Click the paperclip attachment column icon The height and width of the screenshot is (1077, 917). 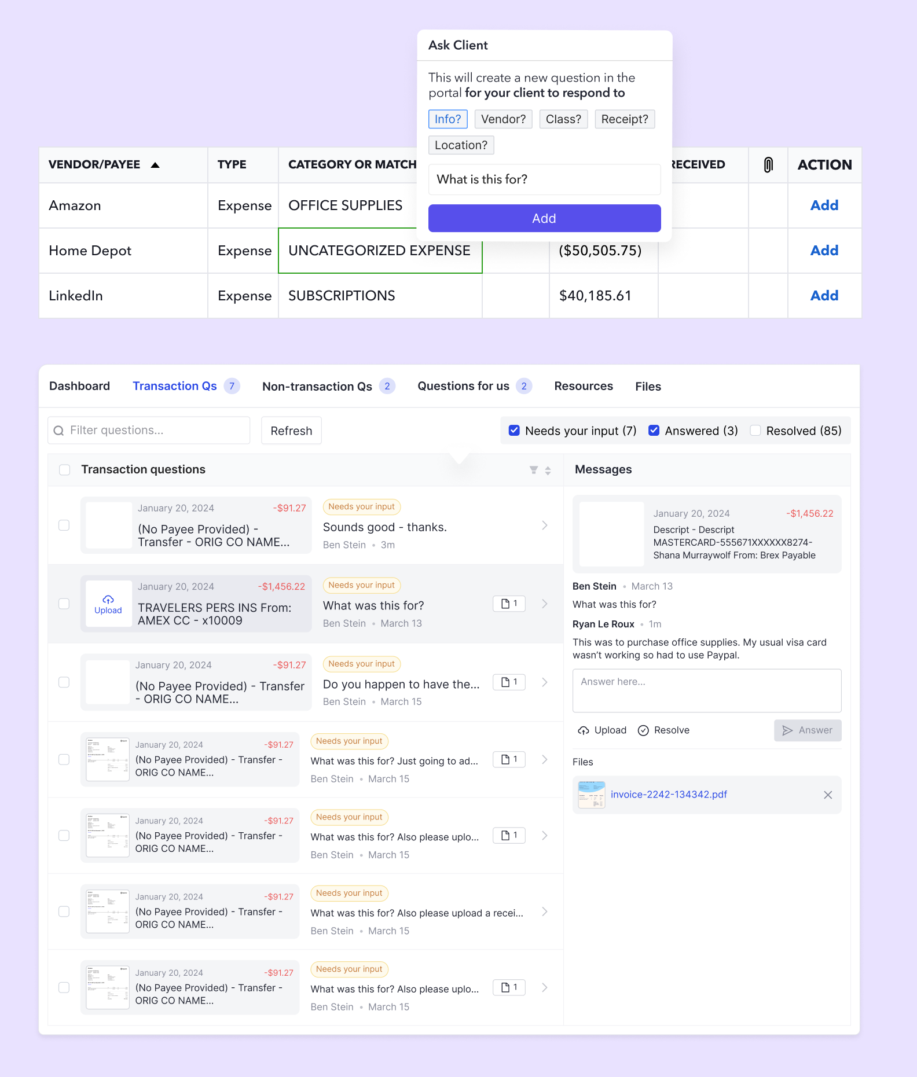[768, 165]
